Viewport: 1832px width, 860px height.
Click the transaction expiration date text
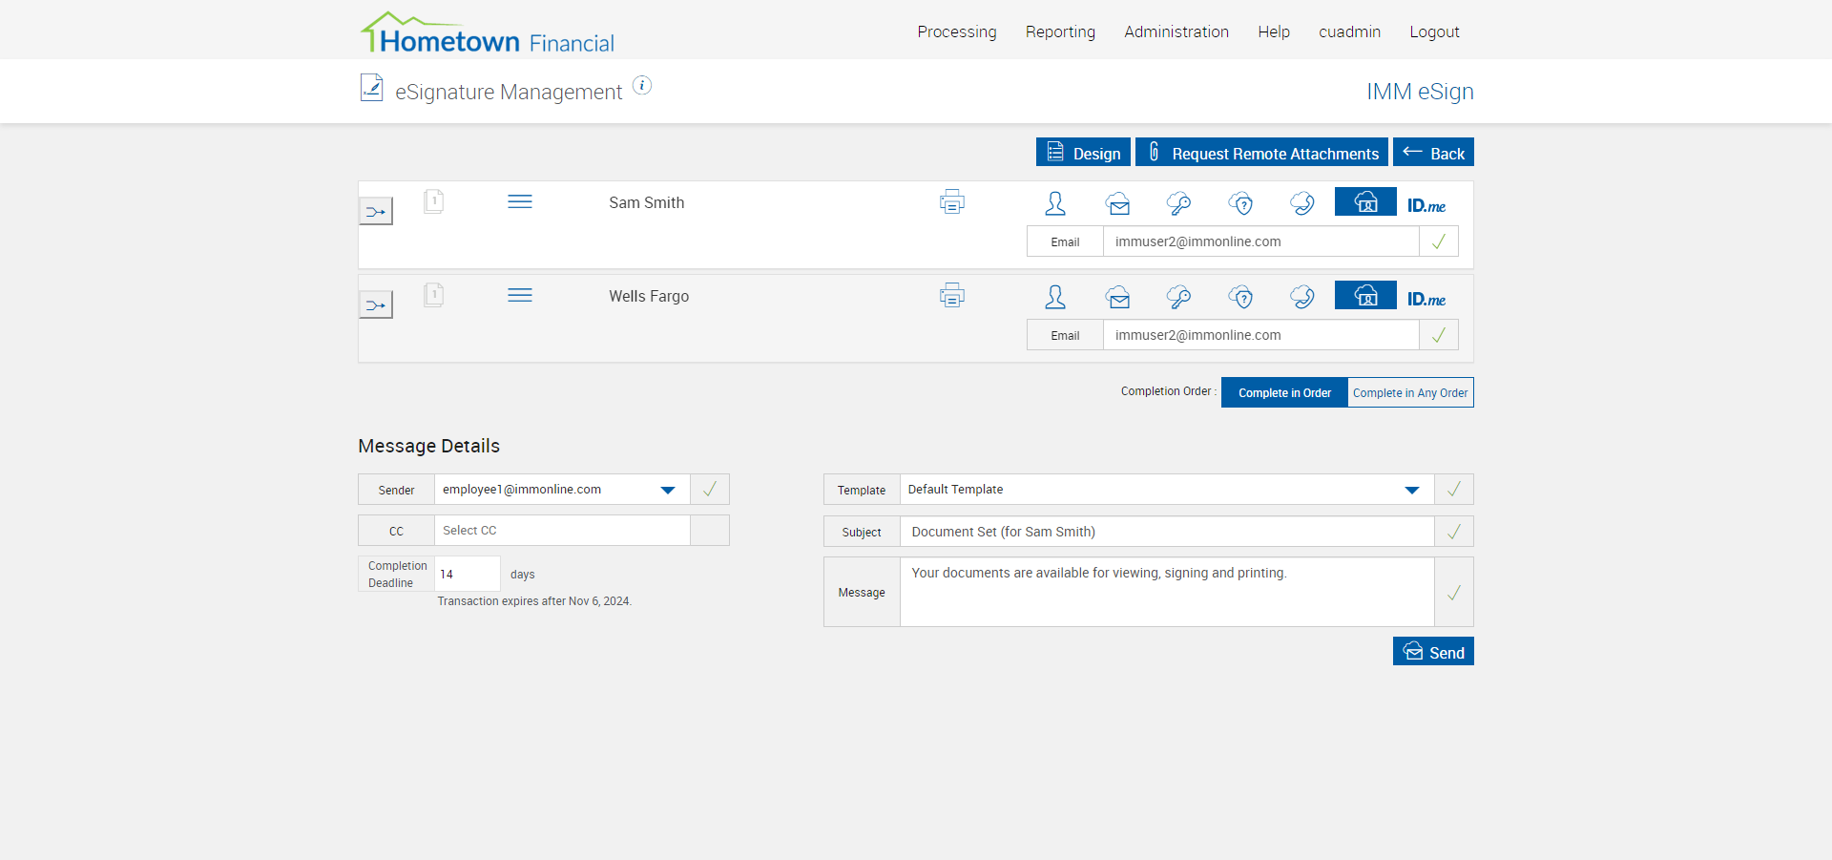tap(534, 601)
